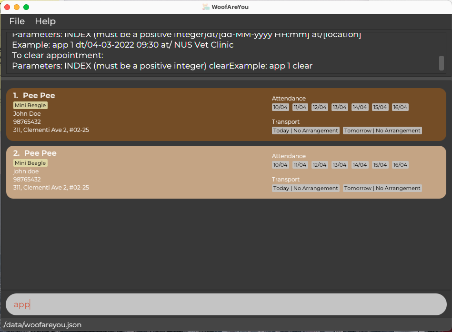Select attendance tag 15/04 in second Pee Pee card
The width and height of the screenshot is (452, 332).
coord(380,165)
